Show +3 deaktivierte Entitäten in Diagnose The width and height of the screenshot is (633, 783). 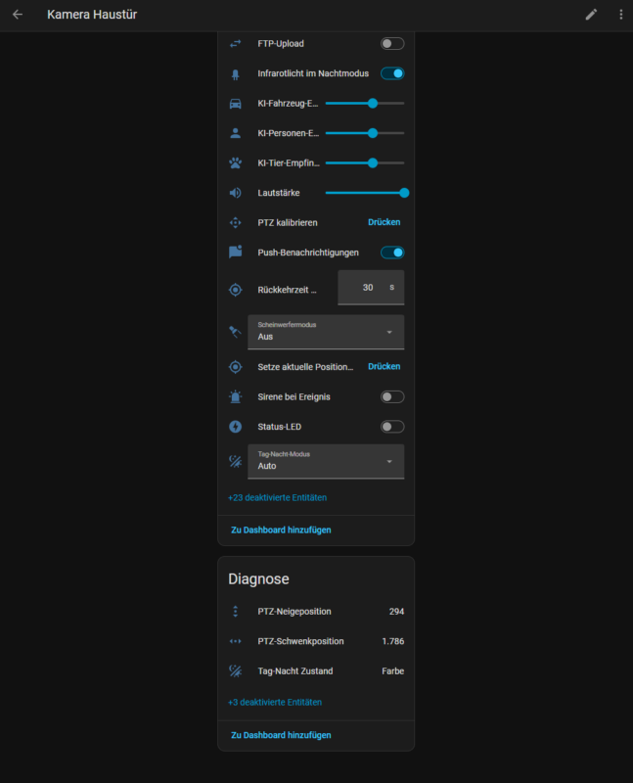point(275,702)
